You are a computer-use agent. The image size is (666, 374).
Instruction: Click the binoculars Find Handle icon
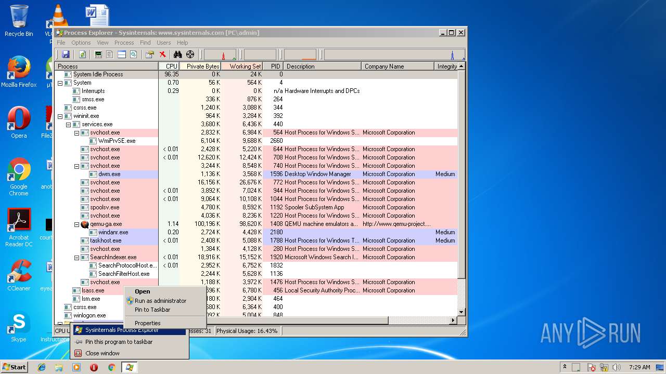[x=177, y=55]
